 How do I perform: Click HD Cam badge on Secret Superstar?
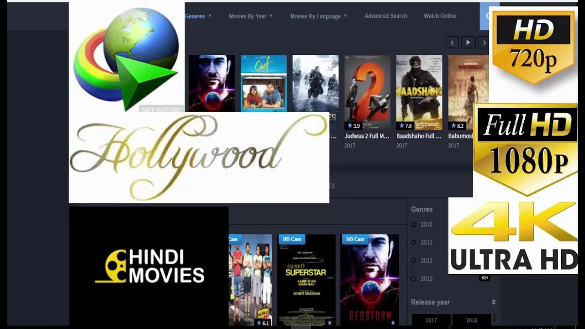tap(292, 239)
